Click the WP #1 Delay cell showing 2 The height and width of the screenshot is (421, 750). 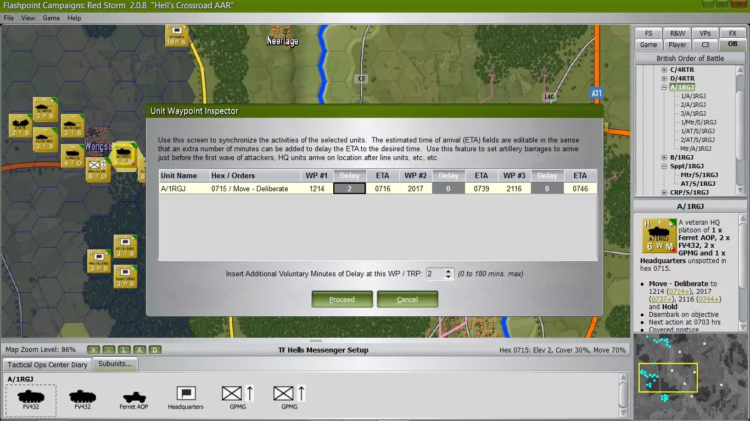(349, 189)
